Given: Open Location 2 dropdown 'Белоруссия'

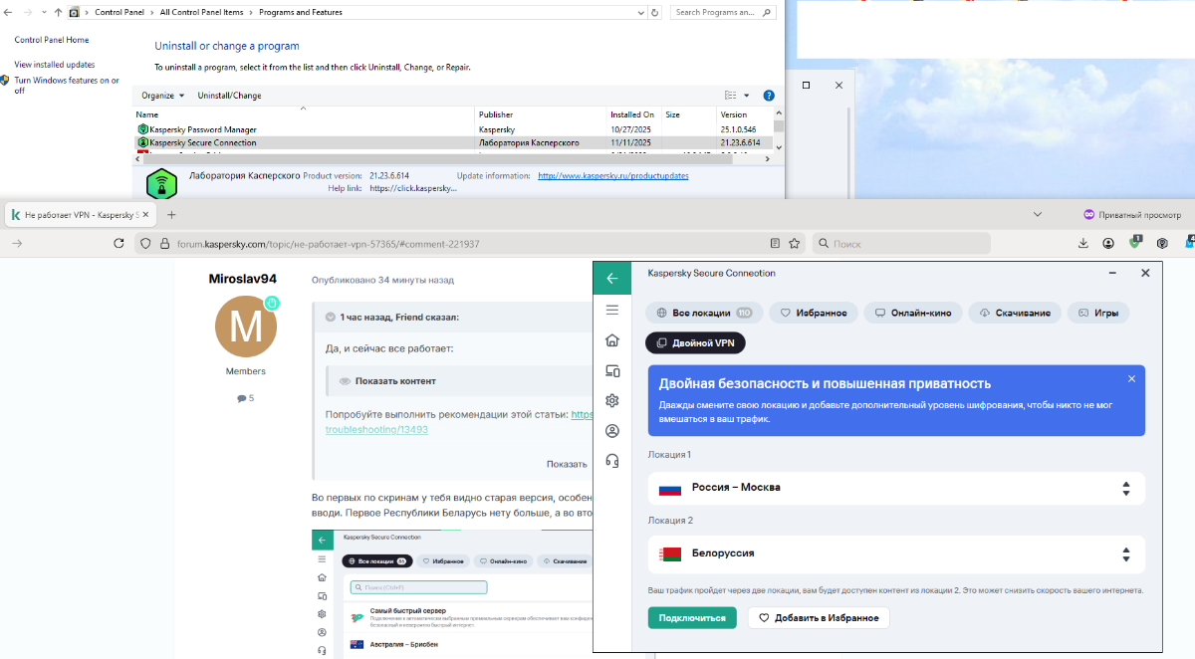Looking at the screenshot, I should click(x=896, y=552).
